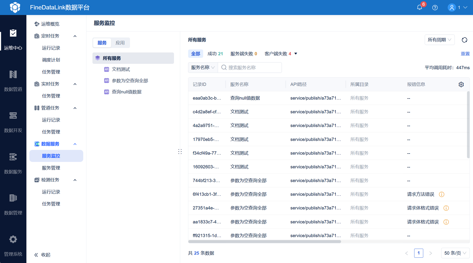
Task: Open the 服务名称 search type dropdown
Action: pos(203,67)
